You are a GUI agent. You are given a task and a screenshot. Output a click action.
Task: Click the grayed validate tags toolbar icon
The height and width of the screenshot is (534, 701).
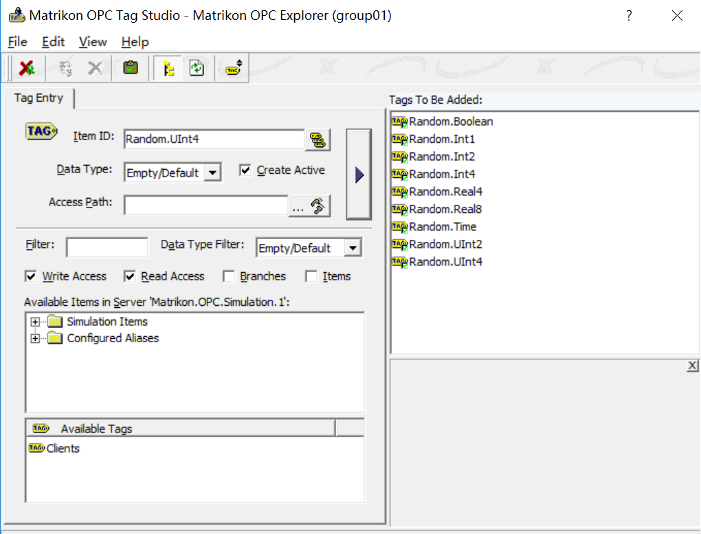tap(65, 69)
